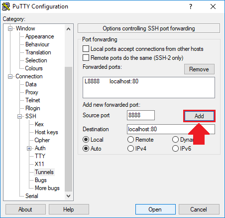Collapse the Connection tree node
The height and width of the screenshot is (218, 225).
(x=10, y=76)
